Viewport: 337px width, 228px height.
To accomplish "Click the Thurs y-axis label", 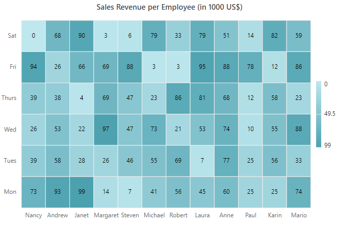I will coord(9,98).
